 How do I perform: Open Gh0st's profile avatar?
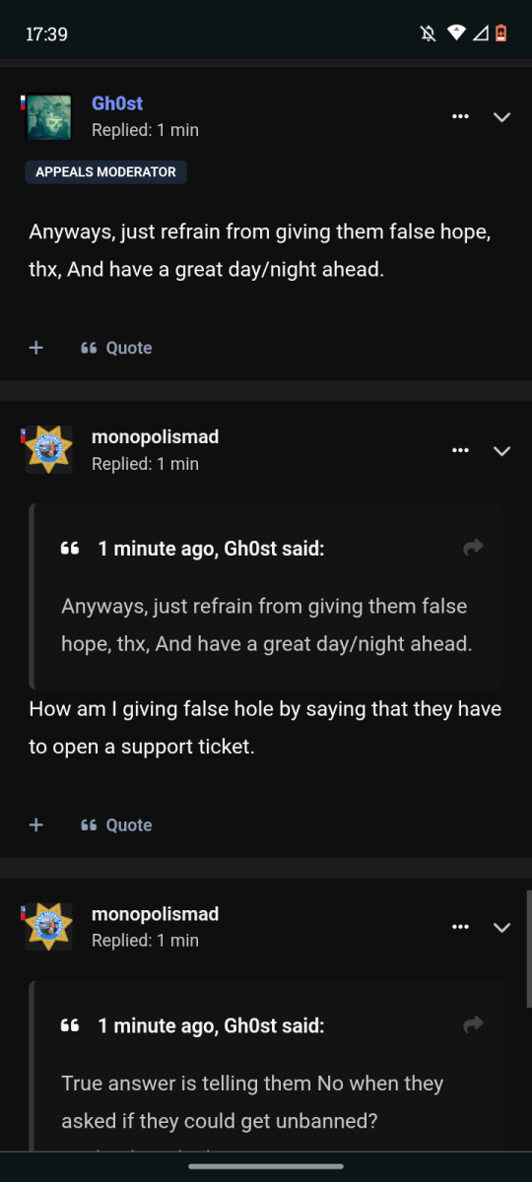pyautogui.click(x=48, y=117)
